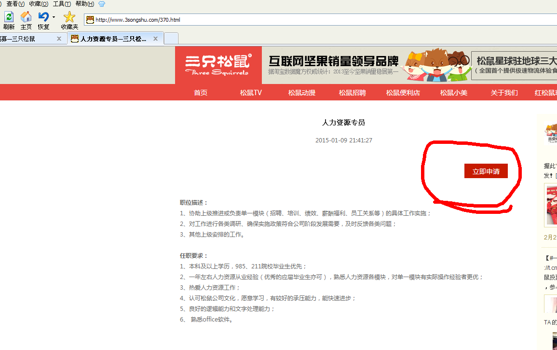Screen dimensions: 557x350
Task: Click line 本科及以上学历，985、211
Action: [x=243, y=266]
